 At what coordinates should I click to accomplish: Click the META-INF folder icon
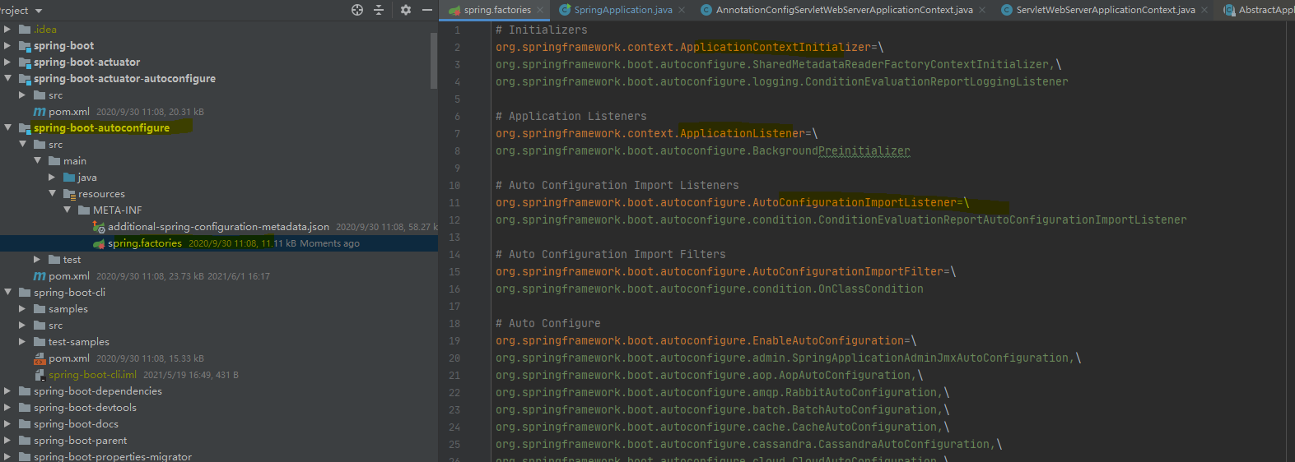84,210
